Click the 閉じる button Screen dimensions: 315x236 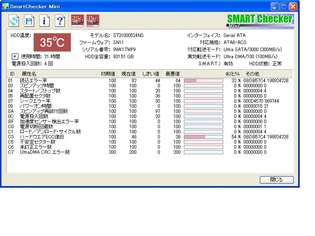click(x=276, y=180)
